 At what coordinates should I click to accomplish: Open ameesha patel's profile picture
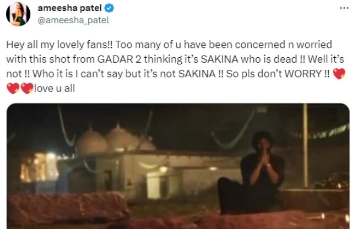coord(18,14)
